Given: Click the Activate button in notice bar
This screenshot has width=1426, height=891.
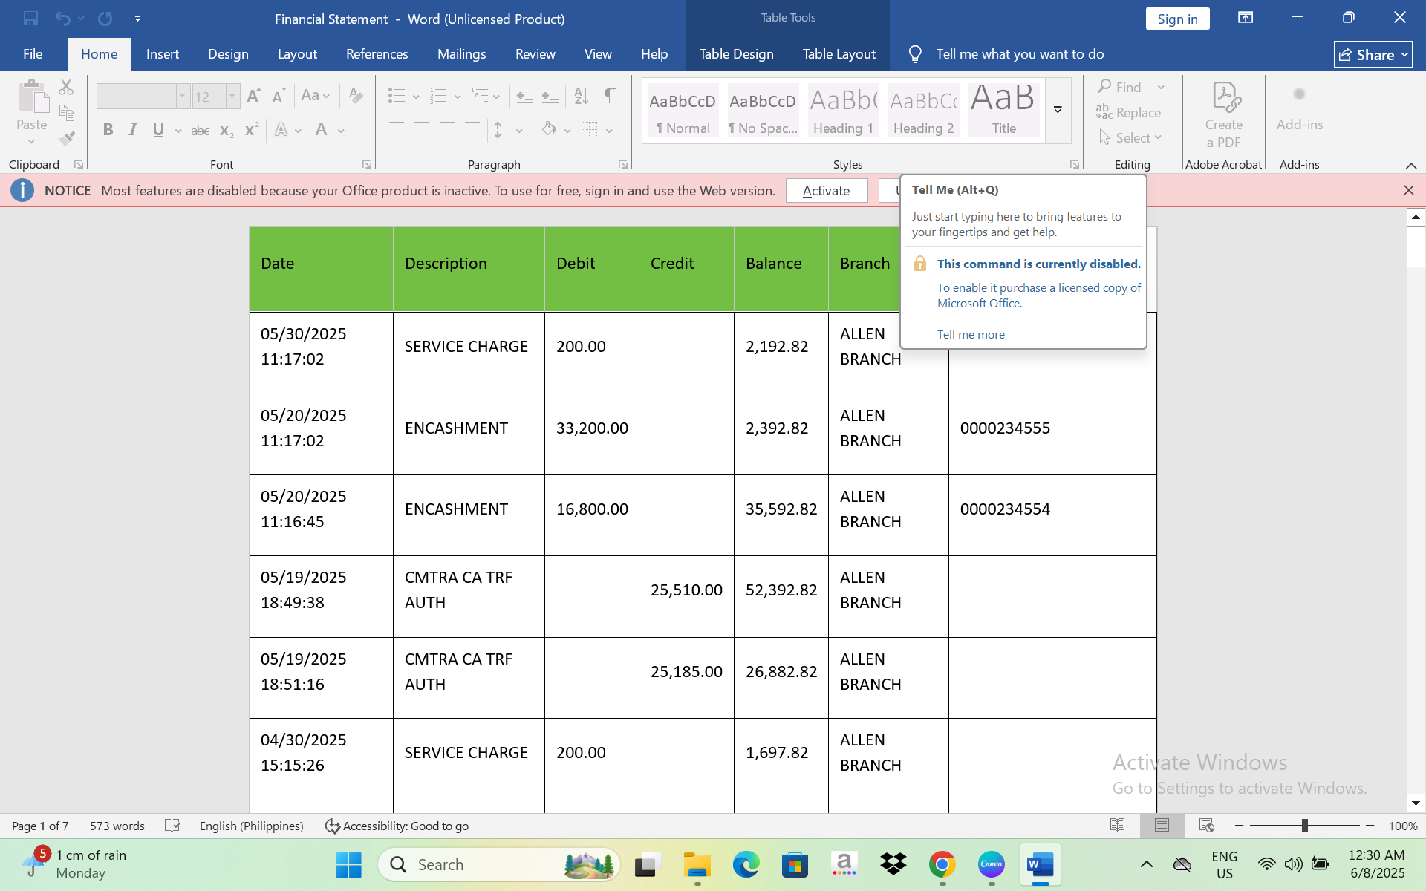Looking at the screenshot, I should [826, 191].
